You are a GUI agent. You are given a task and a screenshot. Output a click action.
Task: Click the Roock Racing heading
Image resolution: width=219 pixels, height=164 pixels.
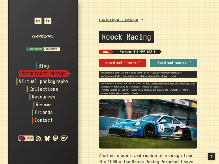point(127,37)
